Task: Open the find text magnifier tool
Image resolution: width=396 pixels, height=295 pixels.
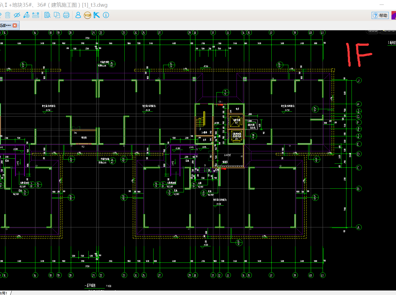Action: point(48,15)
